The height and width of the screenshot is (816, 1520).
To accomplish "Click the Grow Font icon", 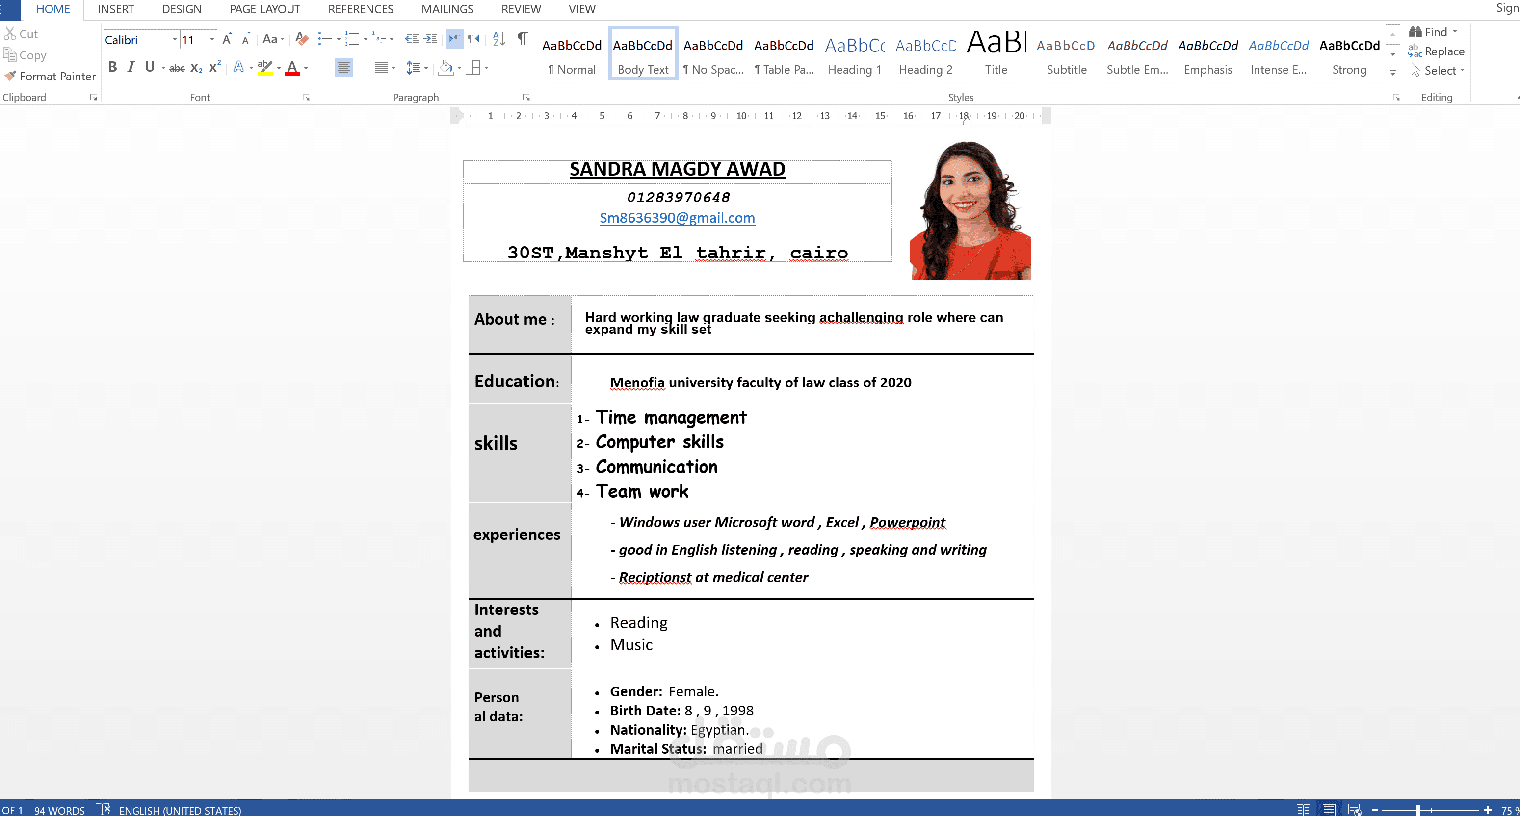I will (x=227, y=39).
